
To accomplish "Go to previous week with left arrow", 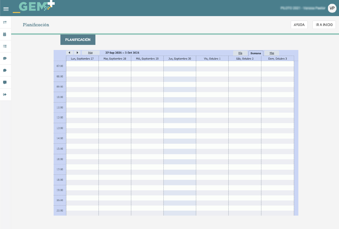I will tap(69, 53).
